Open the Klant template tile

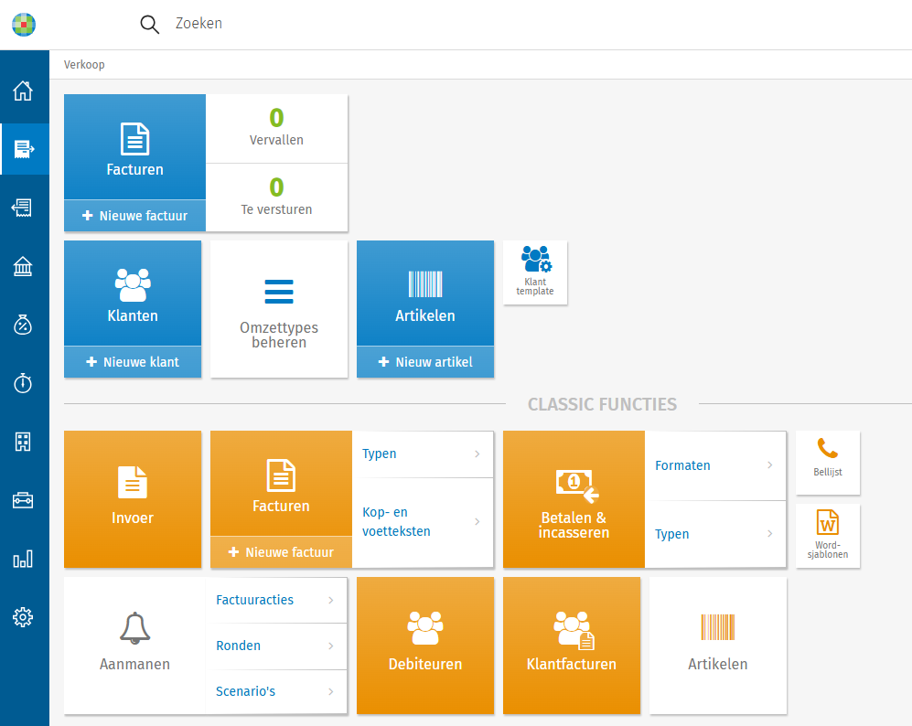[x=535, y=272]
